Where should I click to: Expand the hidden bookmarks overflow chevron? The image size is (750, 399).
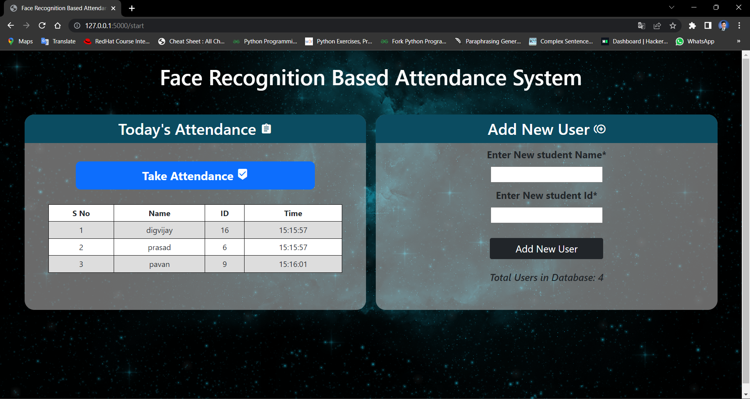click(738, 41)
